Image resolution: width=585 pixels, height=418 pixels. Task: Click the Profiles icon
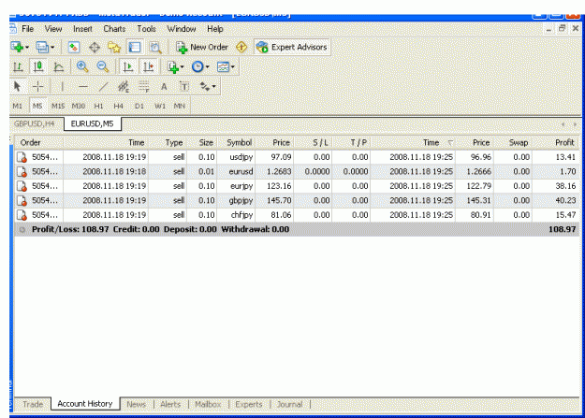[42, 47]
